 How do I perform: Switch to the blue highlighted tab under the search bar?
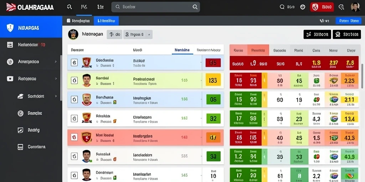(106, 21)
